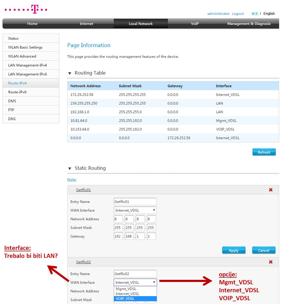Go to the Internet tab
284x306 pixels.
86,24
